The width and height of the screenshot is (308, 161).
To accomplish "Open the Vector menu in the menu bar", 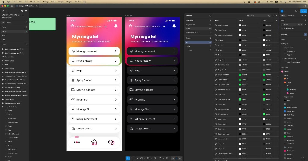I will 54,2.
